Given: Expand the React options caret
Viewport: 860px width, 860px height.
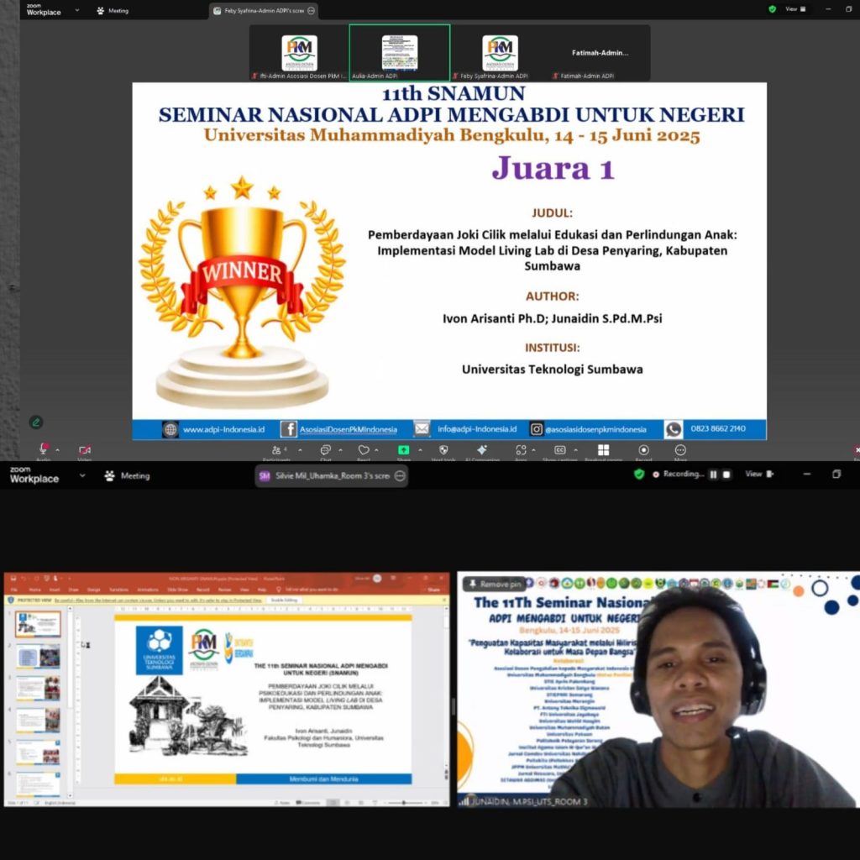Looking at the screenshot, I should [x=376, y=450].
